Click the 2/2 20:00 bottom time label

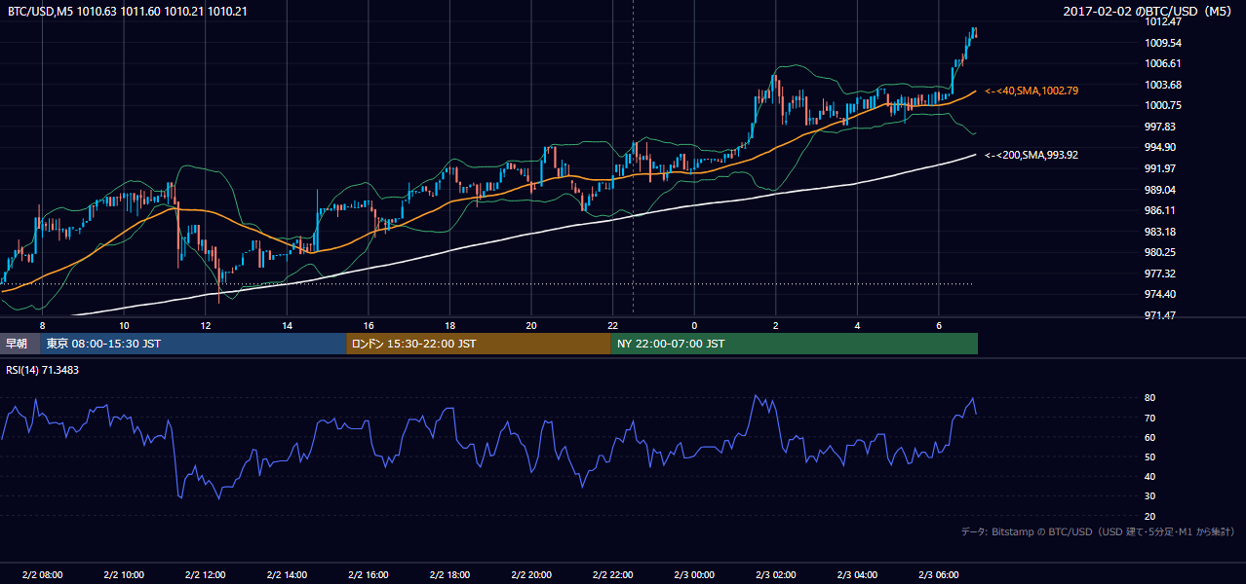coord(531,575)
